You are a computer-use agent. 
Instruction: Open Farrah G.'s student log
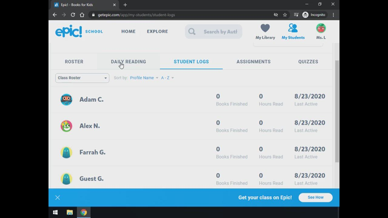click(191, 152)
